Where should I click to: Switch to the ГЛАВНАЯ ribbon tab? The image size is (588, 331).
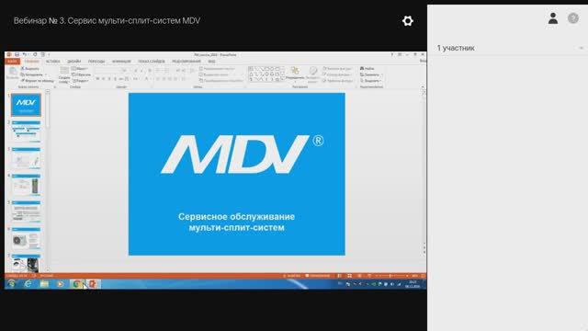point(32,62)
